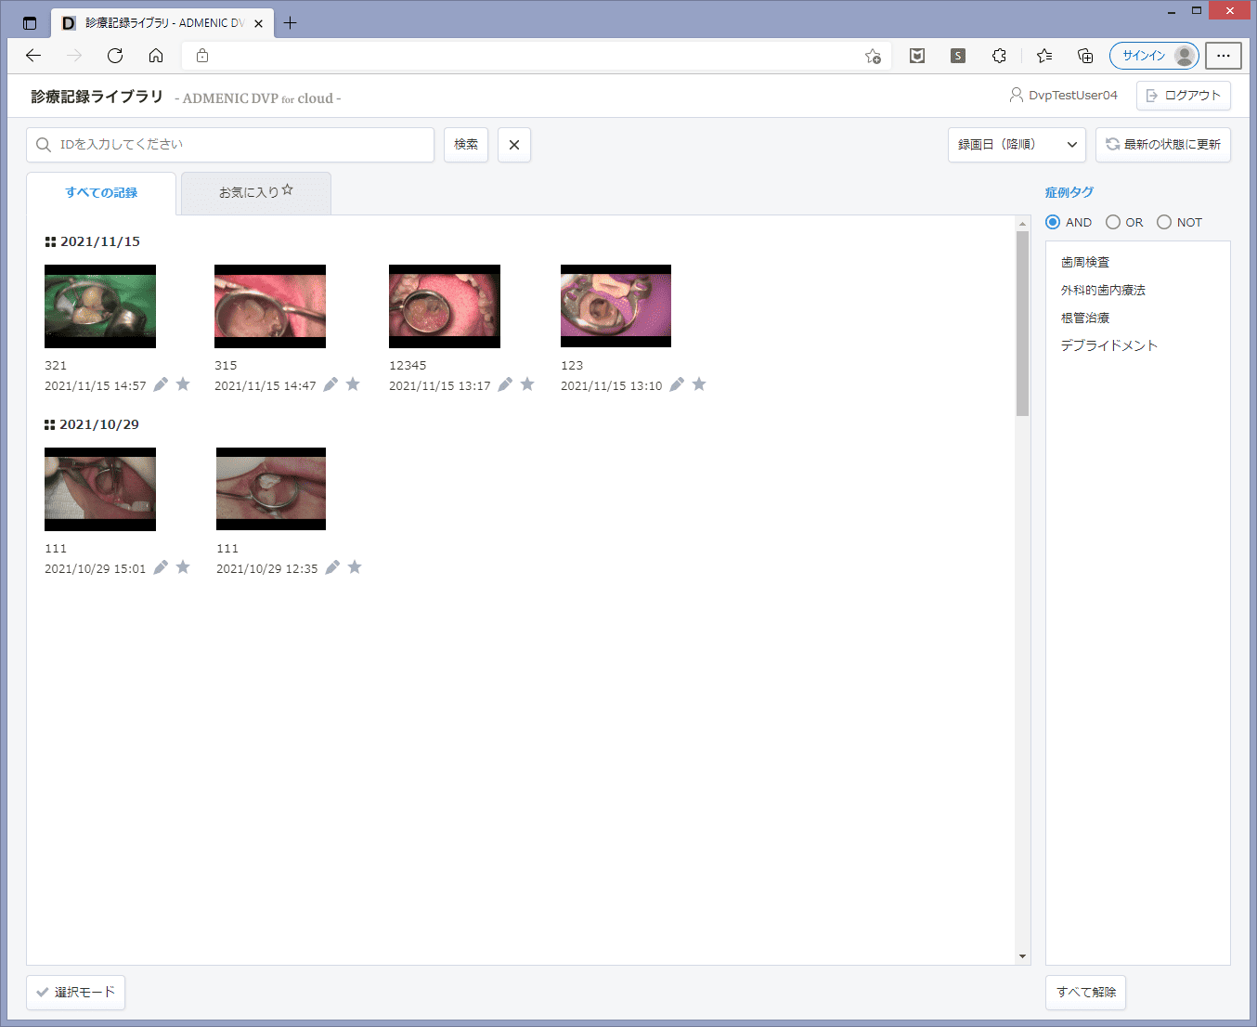Screen dimensions: 1257x1027
Task: Select the AND radio button
Action: 1053,222
